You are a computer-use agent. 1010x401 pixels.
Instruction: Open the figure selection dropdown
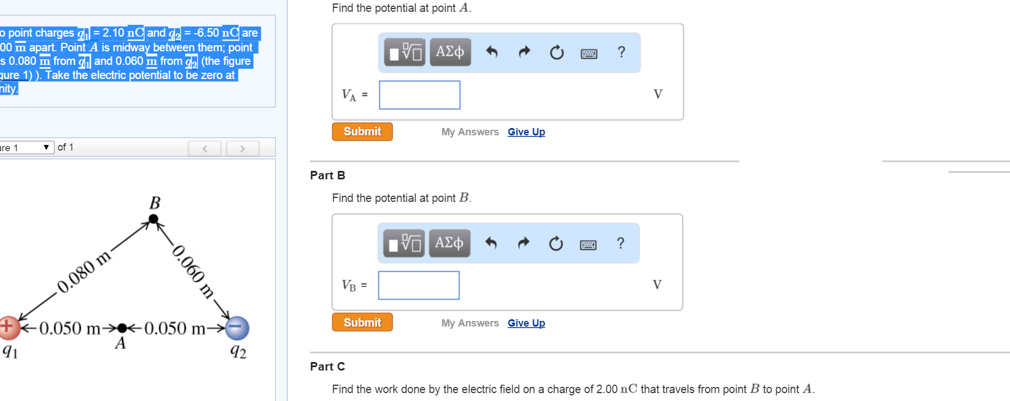pos(25,147)
